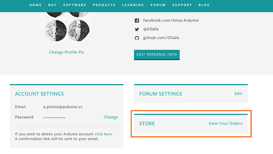
Task: Edit the forum settings
Action: point(238,94)
